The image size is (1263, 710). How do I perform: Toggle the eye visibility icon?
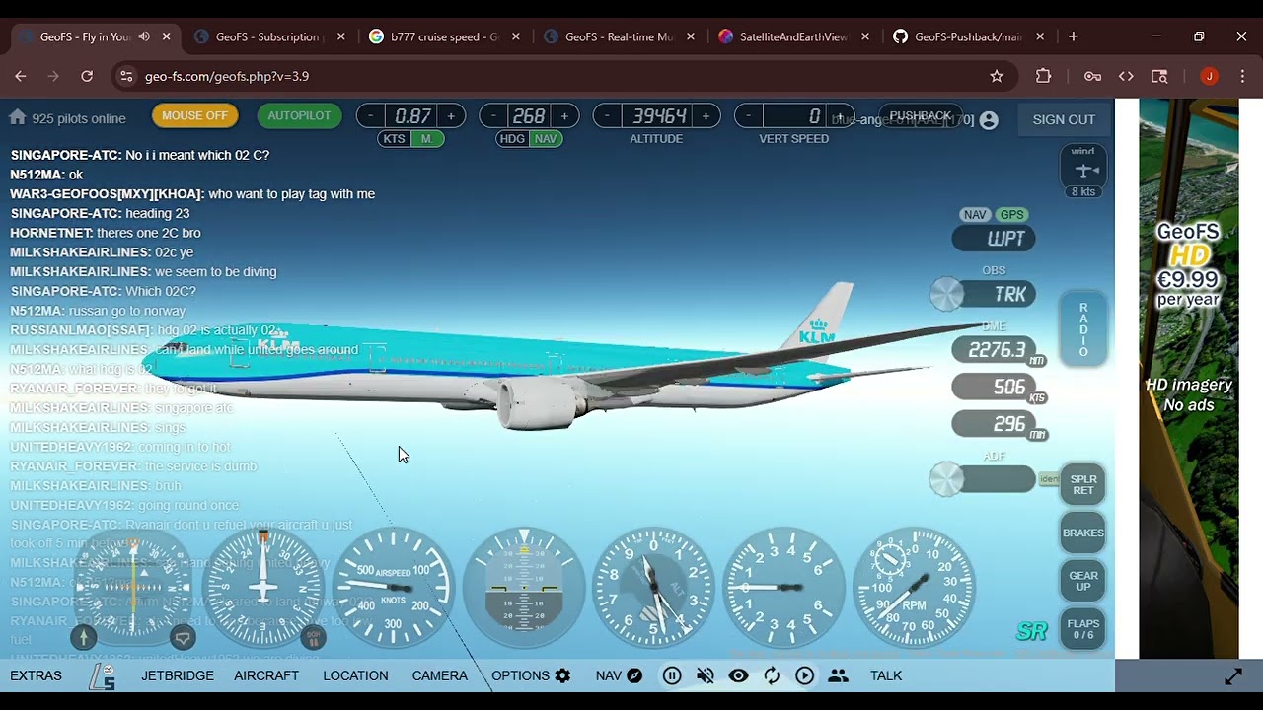pyautogui.click(x=738, y=675)
